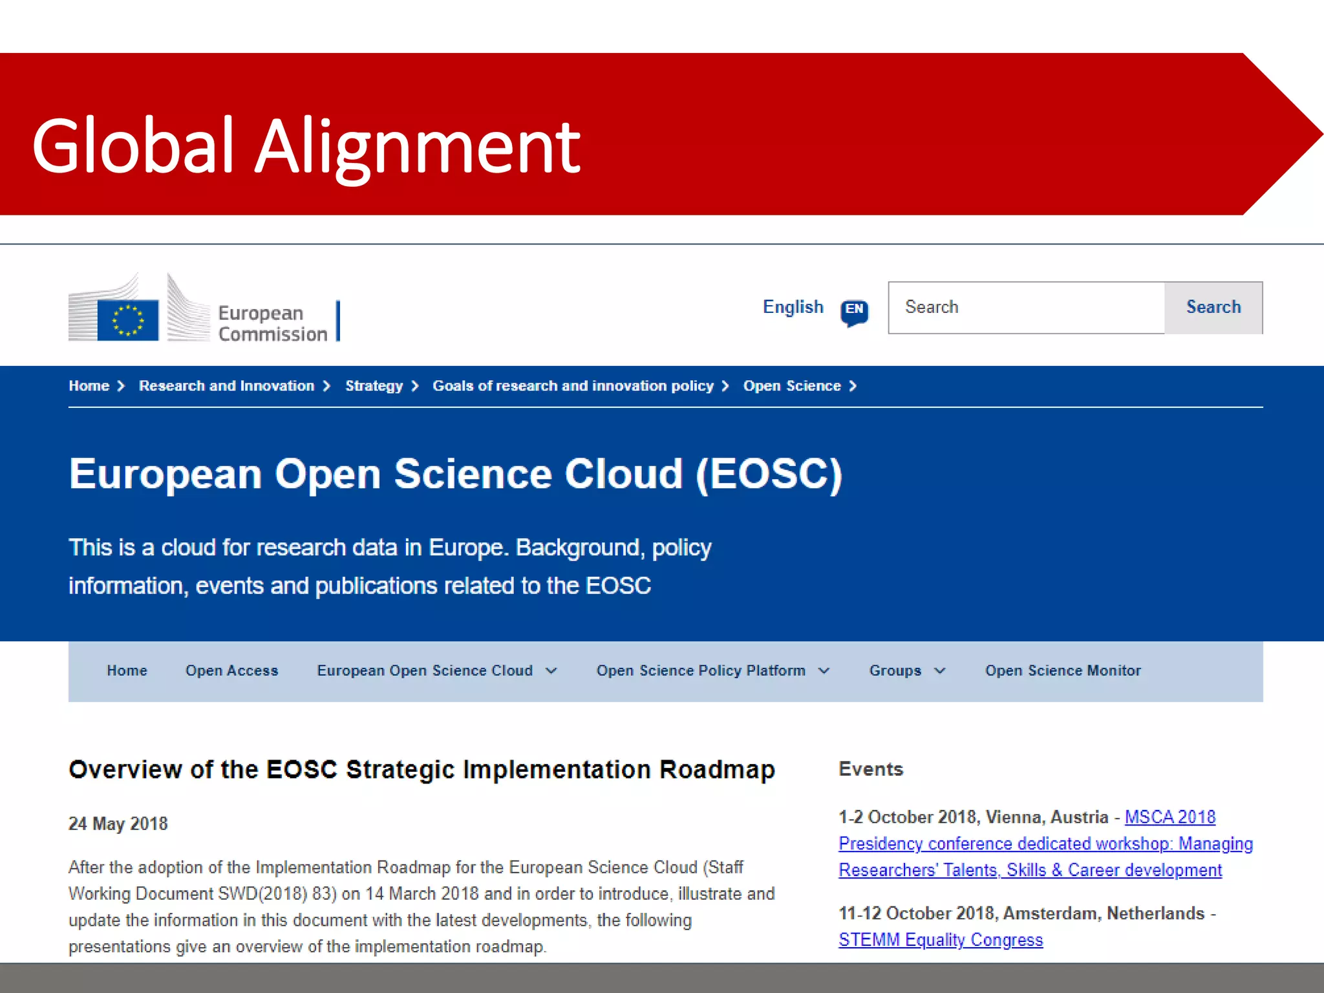Open Goals of research and innovation policy breadcrumb

click(573, 386)
